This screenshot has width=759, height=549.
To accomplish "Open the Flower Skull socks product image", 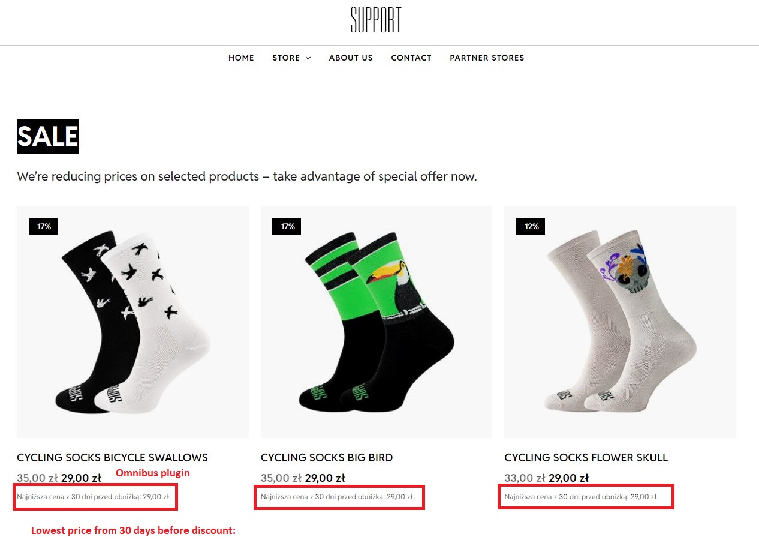I will pos(620,322).
